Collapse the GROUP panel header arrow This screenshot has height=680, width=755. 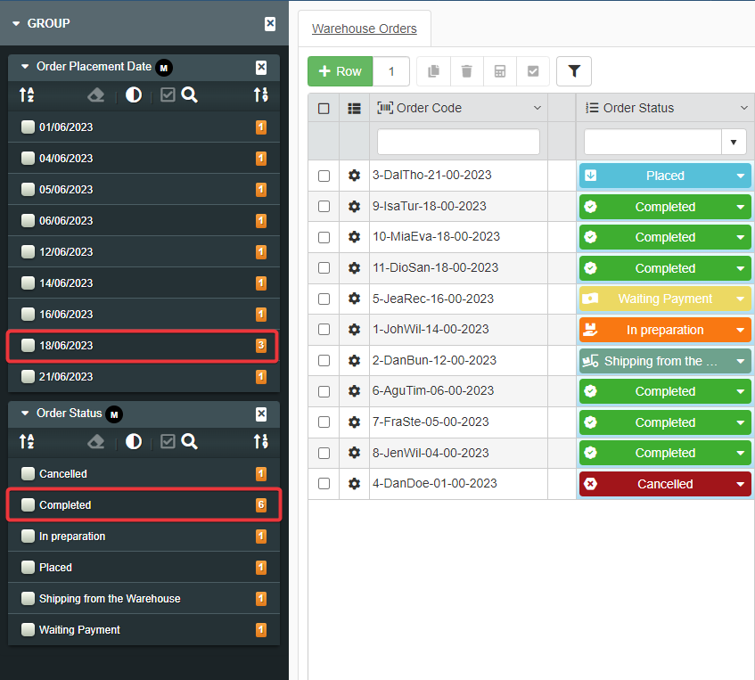[x=16, y=24]
